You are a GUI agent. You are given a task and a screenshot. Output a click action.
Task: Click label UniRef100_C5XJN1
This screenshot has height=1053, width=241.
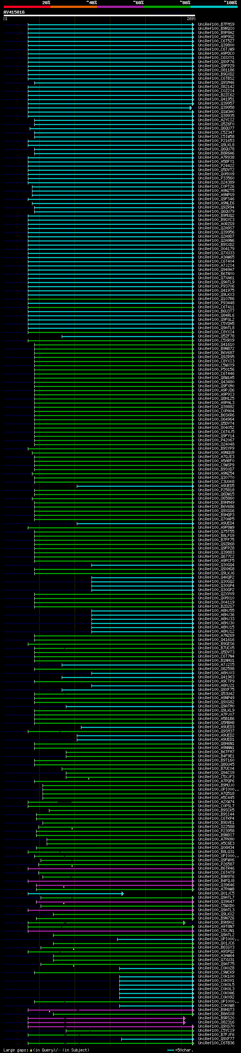tap(216, 931)
